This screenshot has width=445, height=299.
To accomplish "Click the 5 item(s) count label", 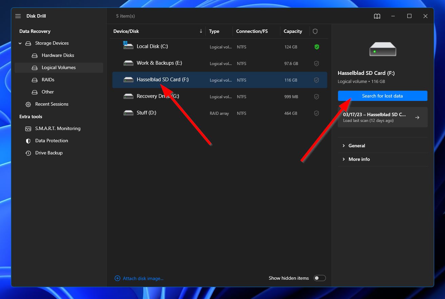I will [125, 16].
